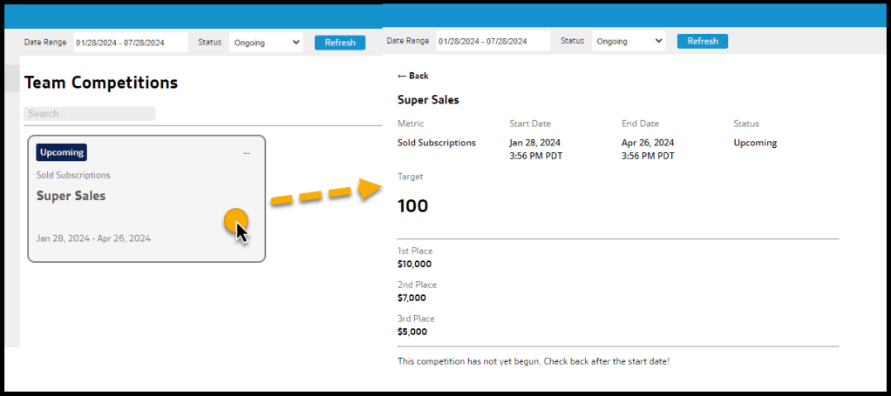This screenshot has height=396, width=891.
Task: Focus Date Range field above Team Competitions
Action: (131, 43)
